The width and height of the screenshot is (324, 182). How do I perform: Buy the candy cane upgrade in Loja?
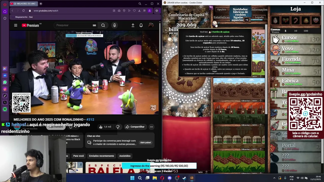[x=296, y=20]
